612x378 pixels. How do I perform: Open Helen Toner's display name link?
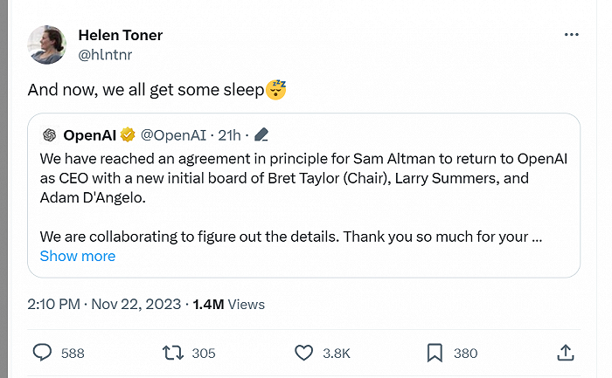click(120, 35)
